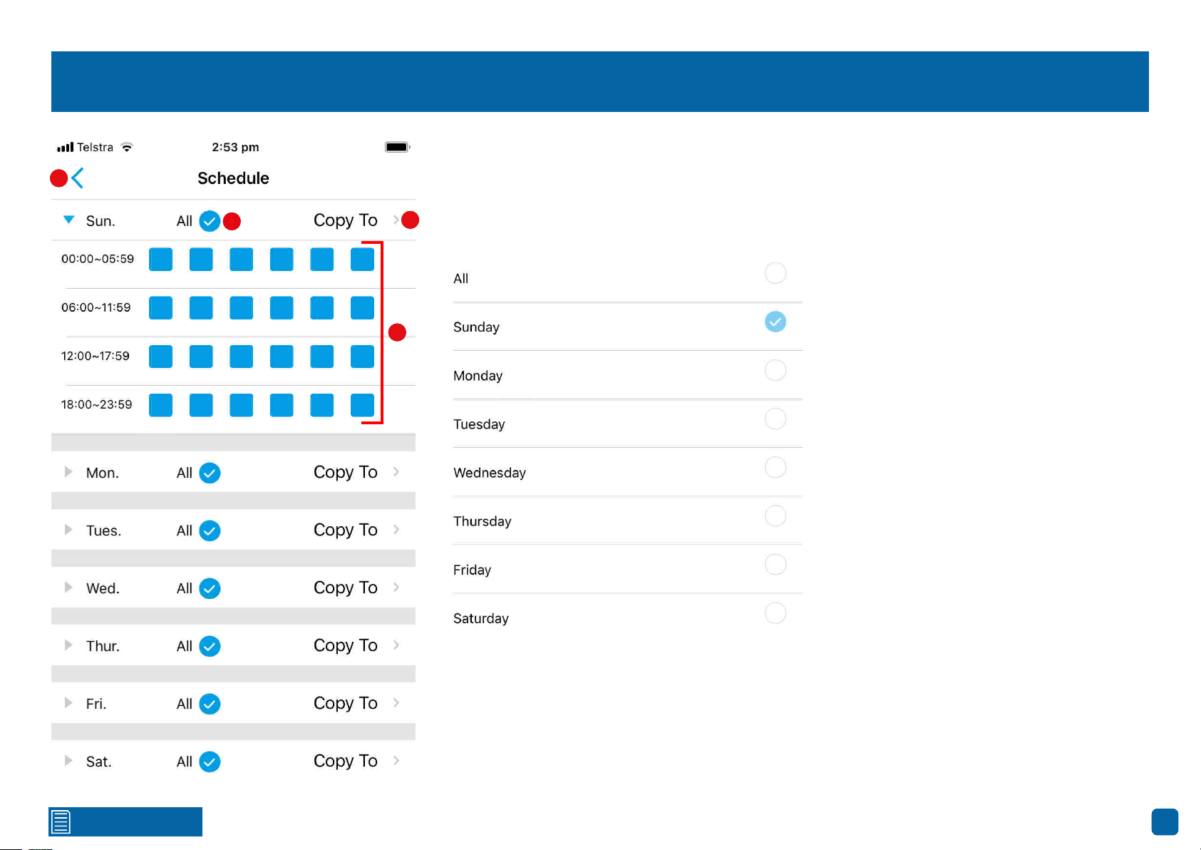The height and width of the screenshot is (850, 1201).
Task: Expand the Fri. day section
Action: click(68, 702)
